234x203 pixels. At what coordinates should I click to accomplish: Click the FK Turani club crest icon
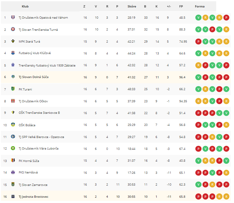point(13,89)
